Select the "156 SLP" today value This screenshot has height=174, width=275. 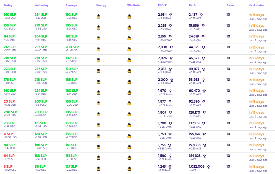(x=10, y=25)
